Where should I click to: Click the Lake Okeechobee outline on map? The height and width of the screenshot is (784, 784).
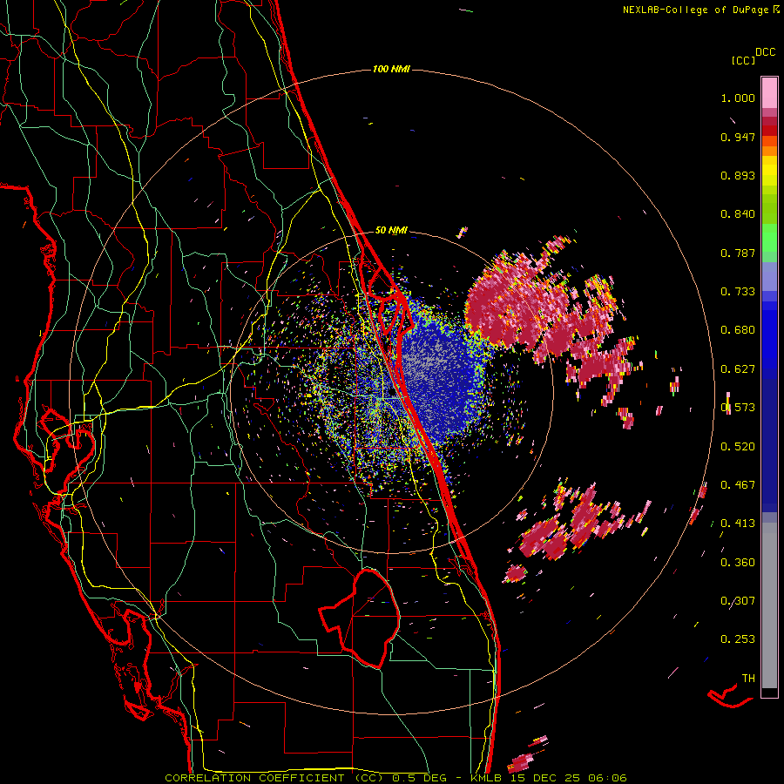[x=360, y=618]
